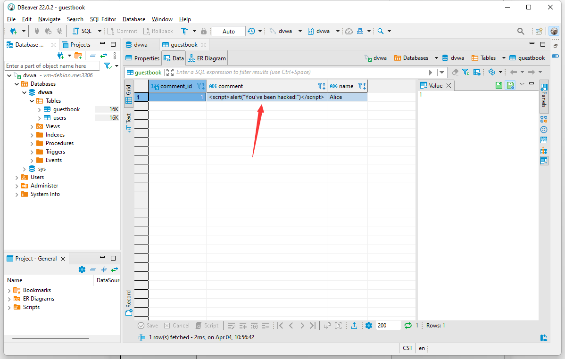
Task: Open the Auto commit mode field
Action: click(228, 31)
